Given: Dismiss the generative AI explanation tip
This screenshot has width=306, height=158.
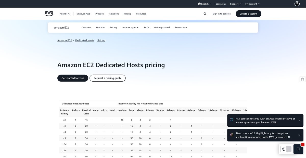Looking at the screenshot, I should pyautogui.click(x=299, y=135).
